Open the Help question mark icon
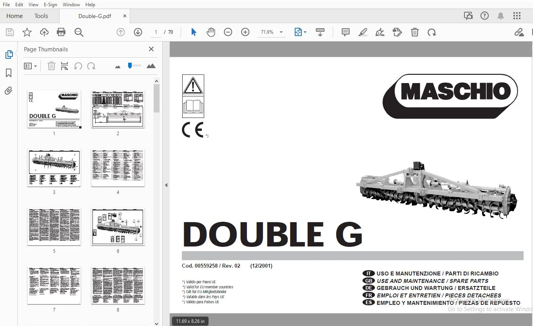The height and width of the screenshot is (326, 533). pyautogui.click(x=485, y=16)
